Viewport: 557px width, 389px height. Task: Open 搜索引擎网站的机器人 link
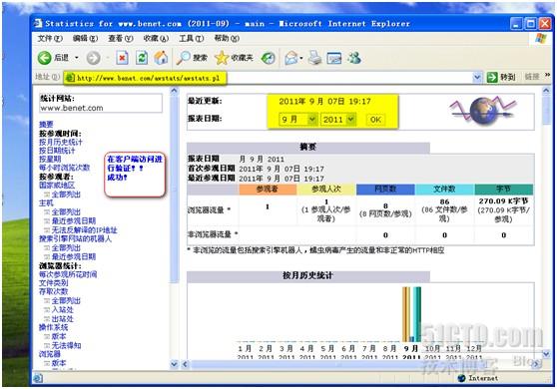tap(75, 238)
